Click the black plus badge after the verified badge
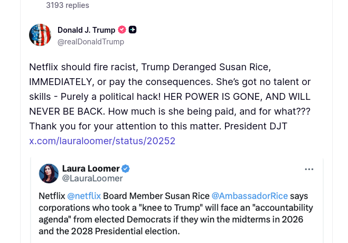This screenshot has width=348, height=243. [x=133, y=30]
